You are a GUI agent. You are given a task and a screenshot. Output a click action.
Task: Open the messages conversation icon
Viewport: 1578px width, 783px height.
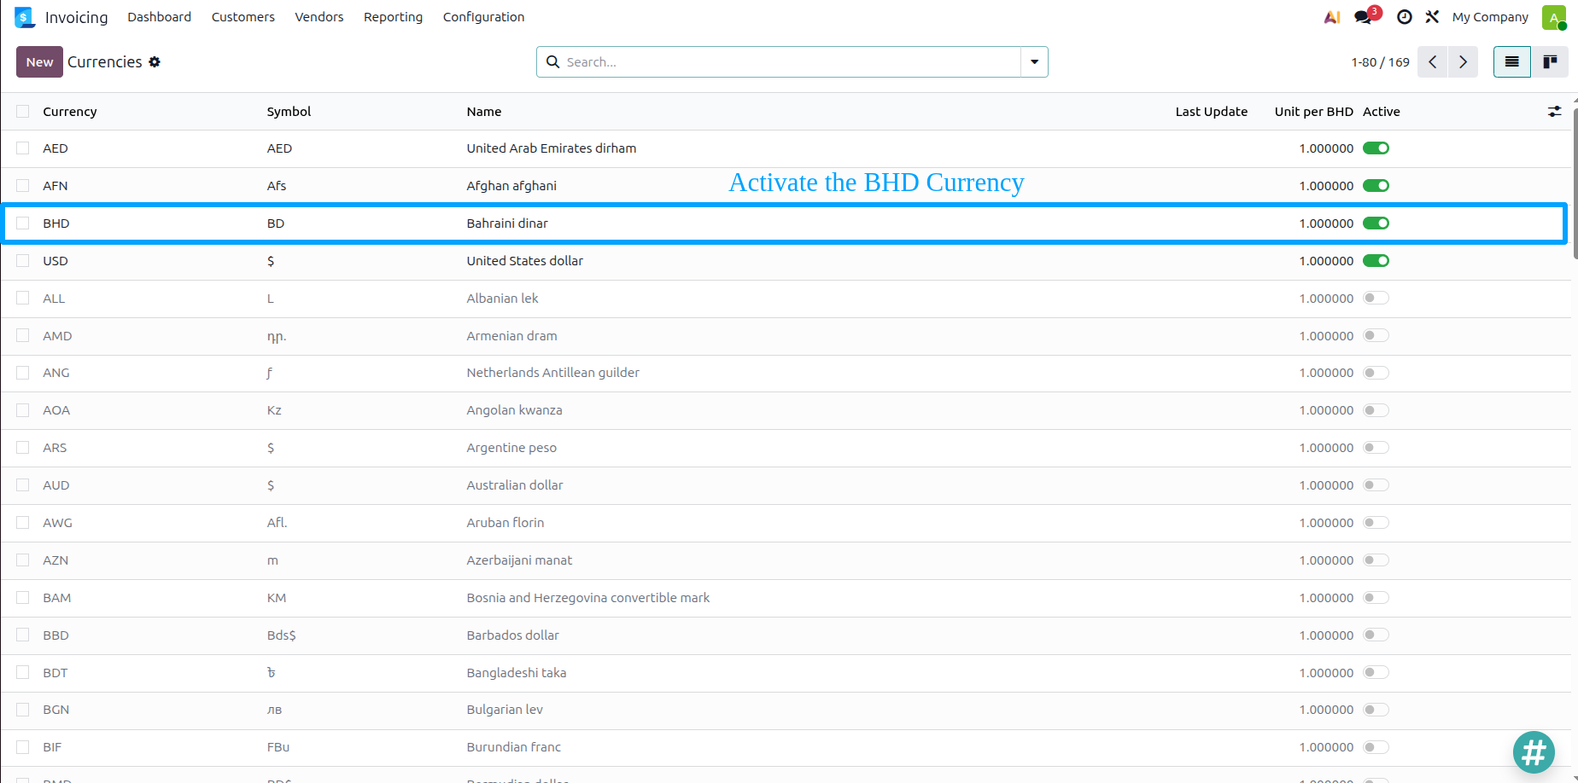pyautogui.click(x=1365, y=17)
